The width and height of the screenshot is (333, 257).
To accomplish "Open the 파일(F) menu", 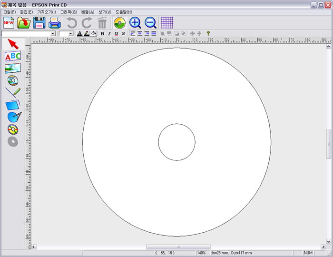I will [x=10, y=12].
